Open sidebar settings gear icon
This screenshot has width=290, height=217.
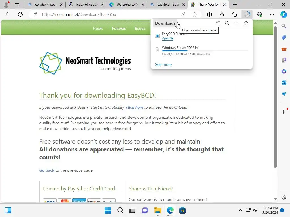point(284,197)
